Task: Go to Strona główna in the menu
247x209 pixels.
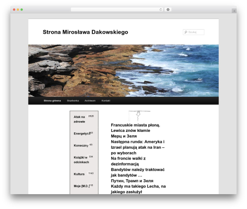Action: point(52,101)
